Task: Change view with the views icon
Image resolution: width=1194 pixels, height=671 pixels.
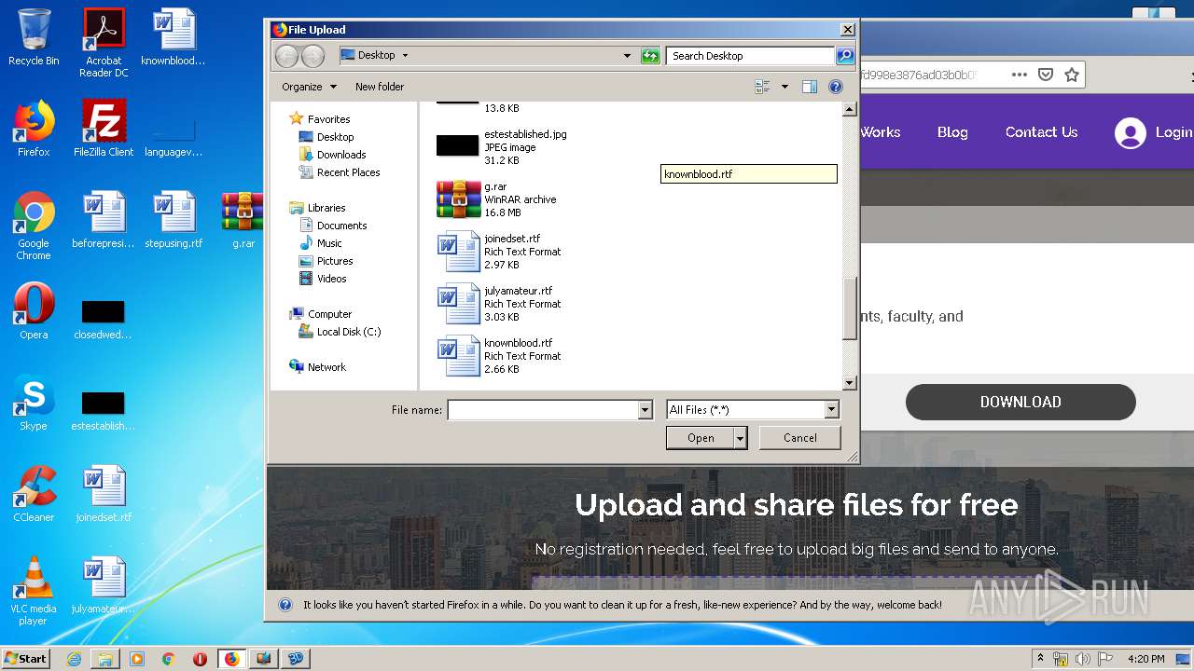Action: (x=762, y=87)
